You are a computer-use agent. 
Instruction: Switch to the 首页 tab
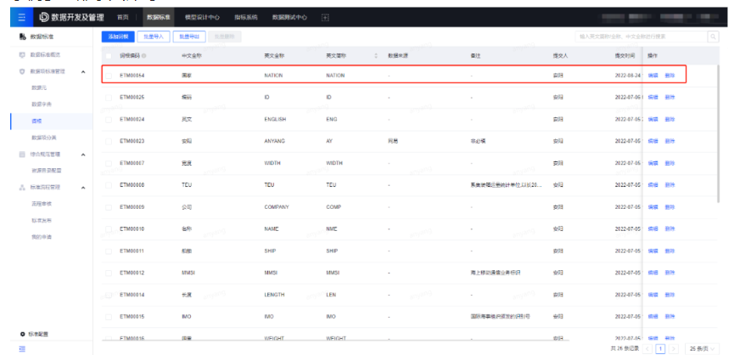pos(123,17)
